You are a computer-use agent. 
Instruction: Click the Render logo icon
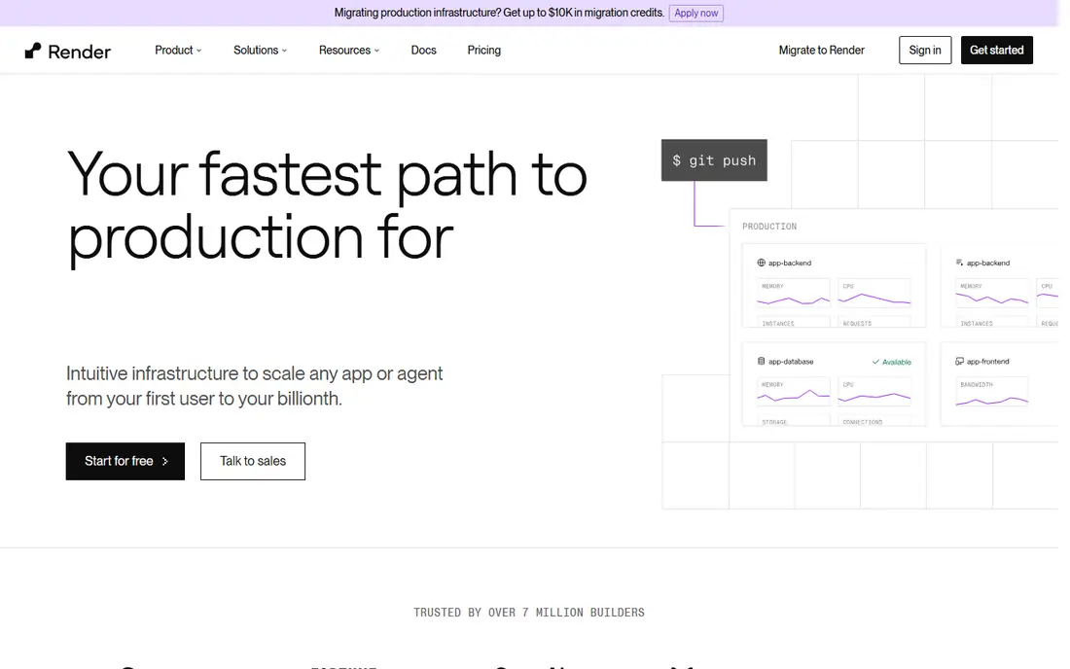click(33, 51)
